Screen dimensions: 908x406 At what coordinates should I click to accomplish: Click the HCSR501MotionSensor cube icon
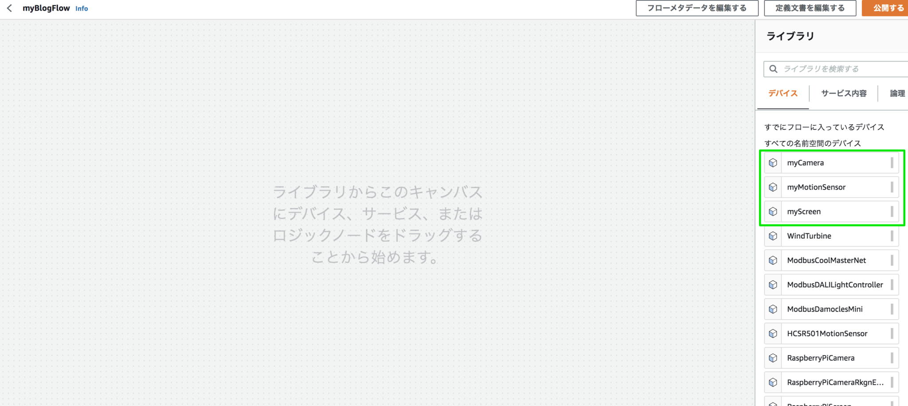pos(773,333)
